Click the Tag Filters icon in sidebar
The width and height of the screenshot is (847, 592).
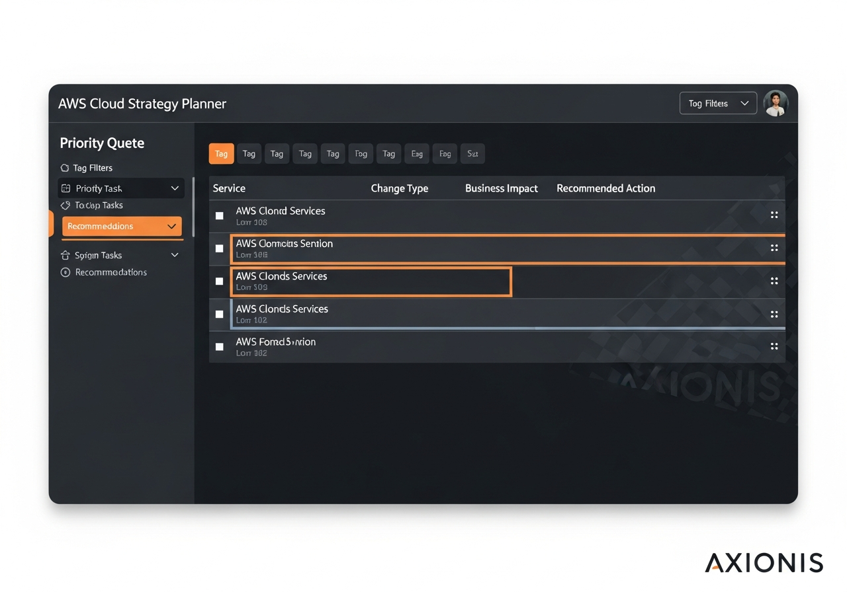tap(65, 168)
